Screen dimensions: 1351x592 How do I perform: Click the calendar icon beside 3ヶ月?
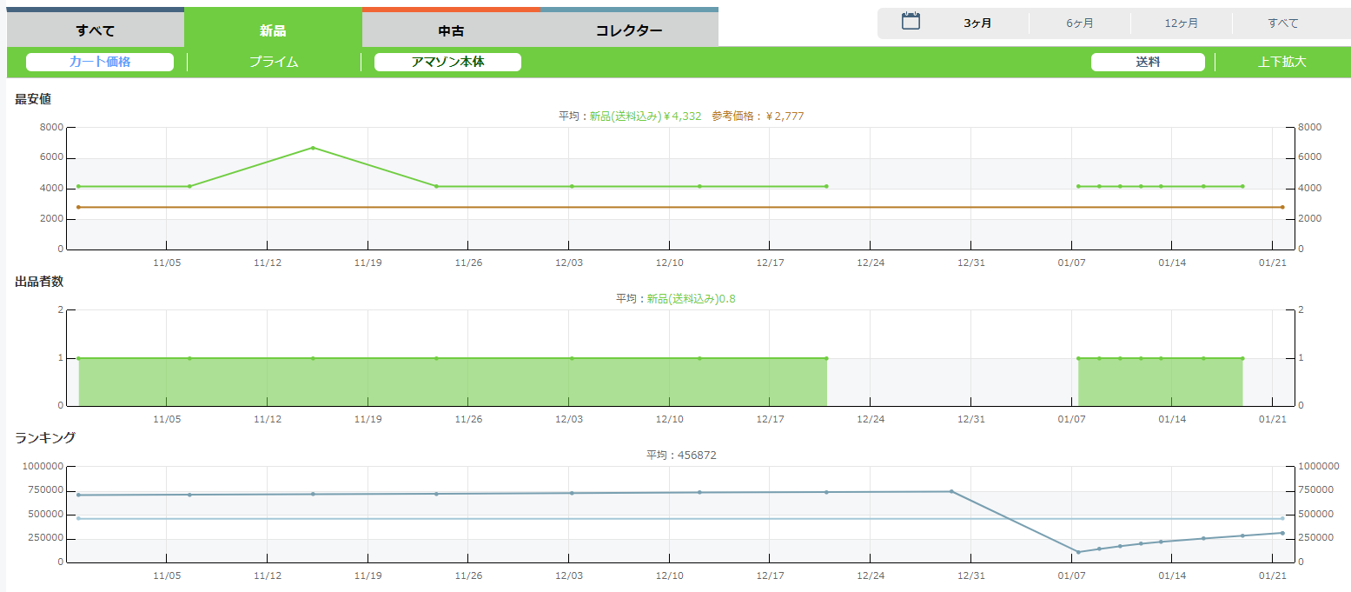tap(911, 22)
